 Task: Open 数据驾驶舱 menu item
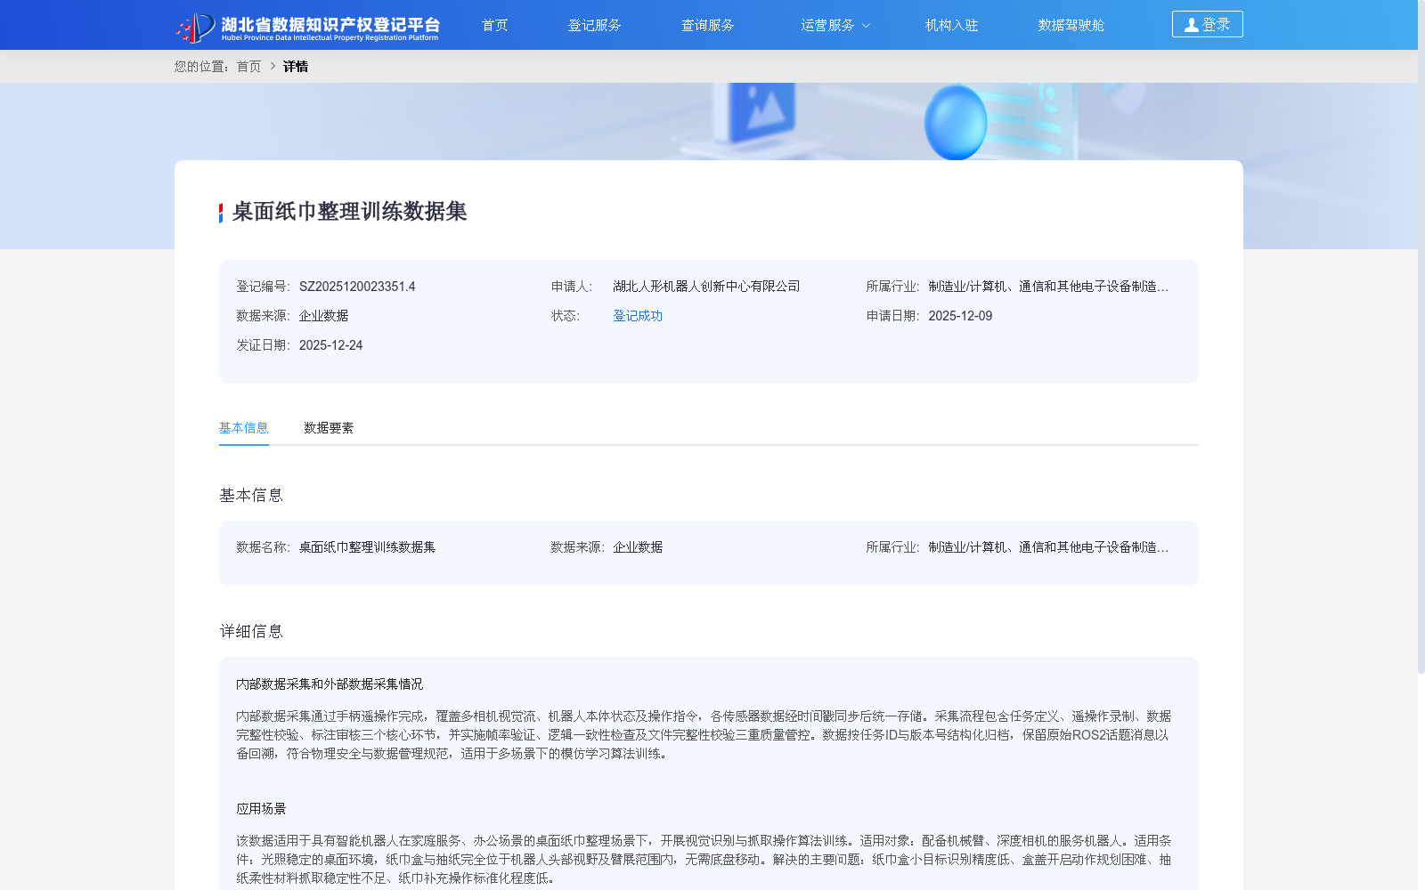[x=1071, y=25]
